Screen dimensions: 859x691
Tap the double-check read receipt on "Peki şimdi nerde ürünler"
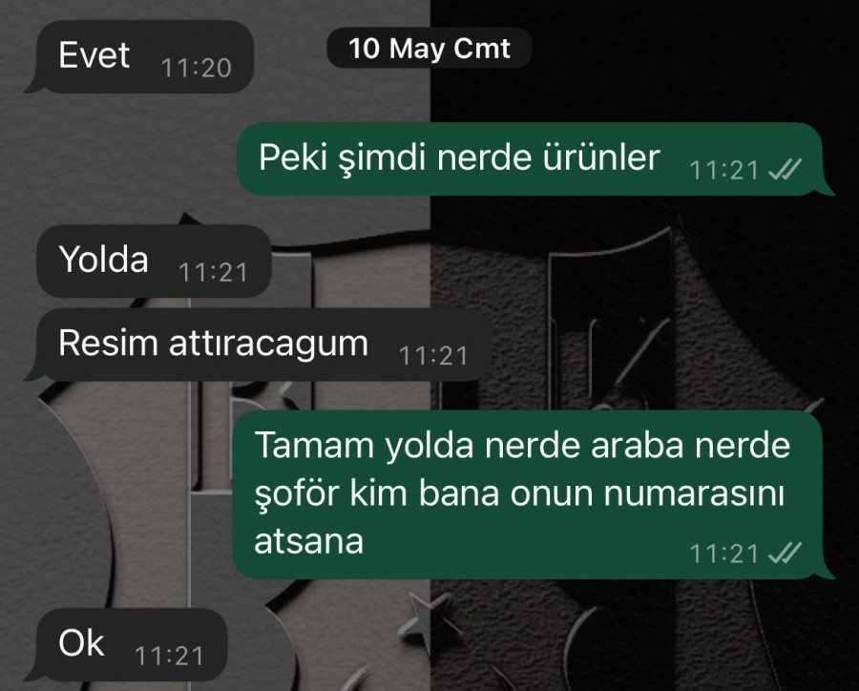[x=785, y=170]
